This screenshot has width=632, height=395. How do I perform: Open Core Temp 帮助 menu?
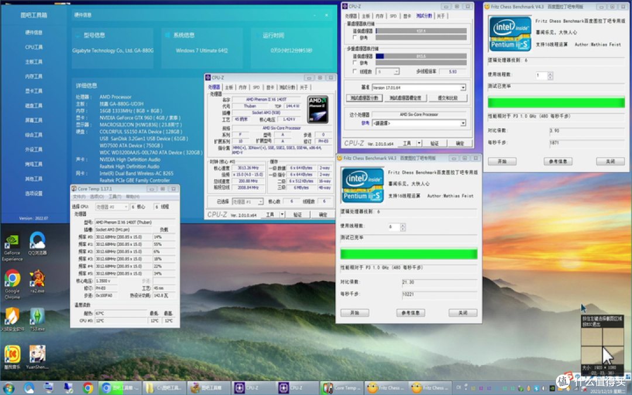click(133, 197)
